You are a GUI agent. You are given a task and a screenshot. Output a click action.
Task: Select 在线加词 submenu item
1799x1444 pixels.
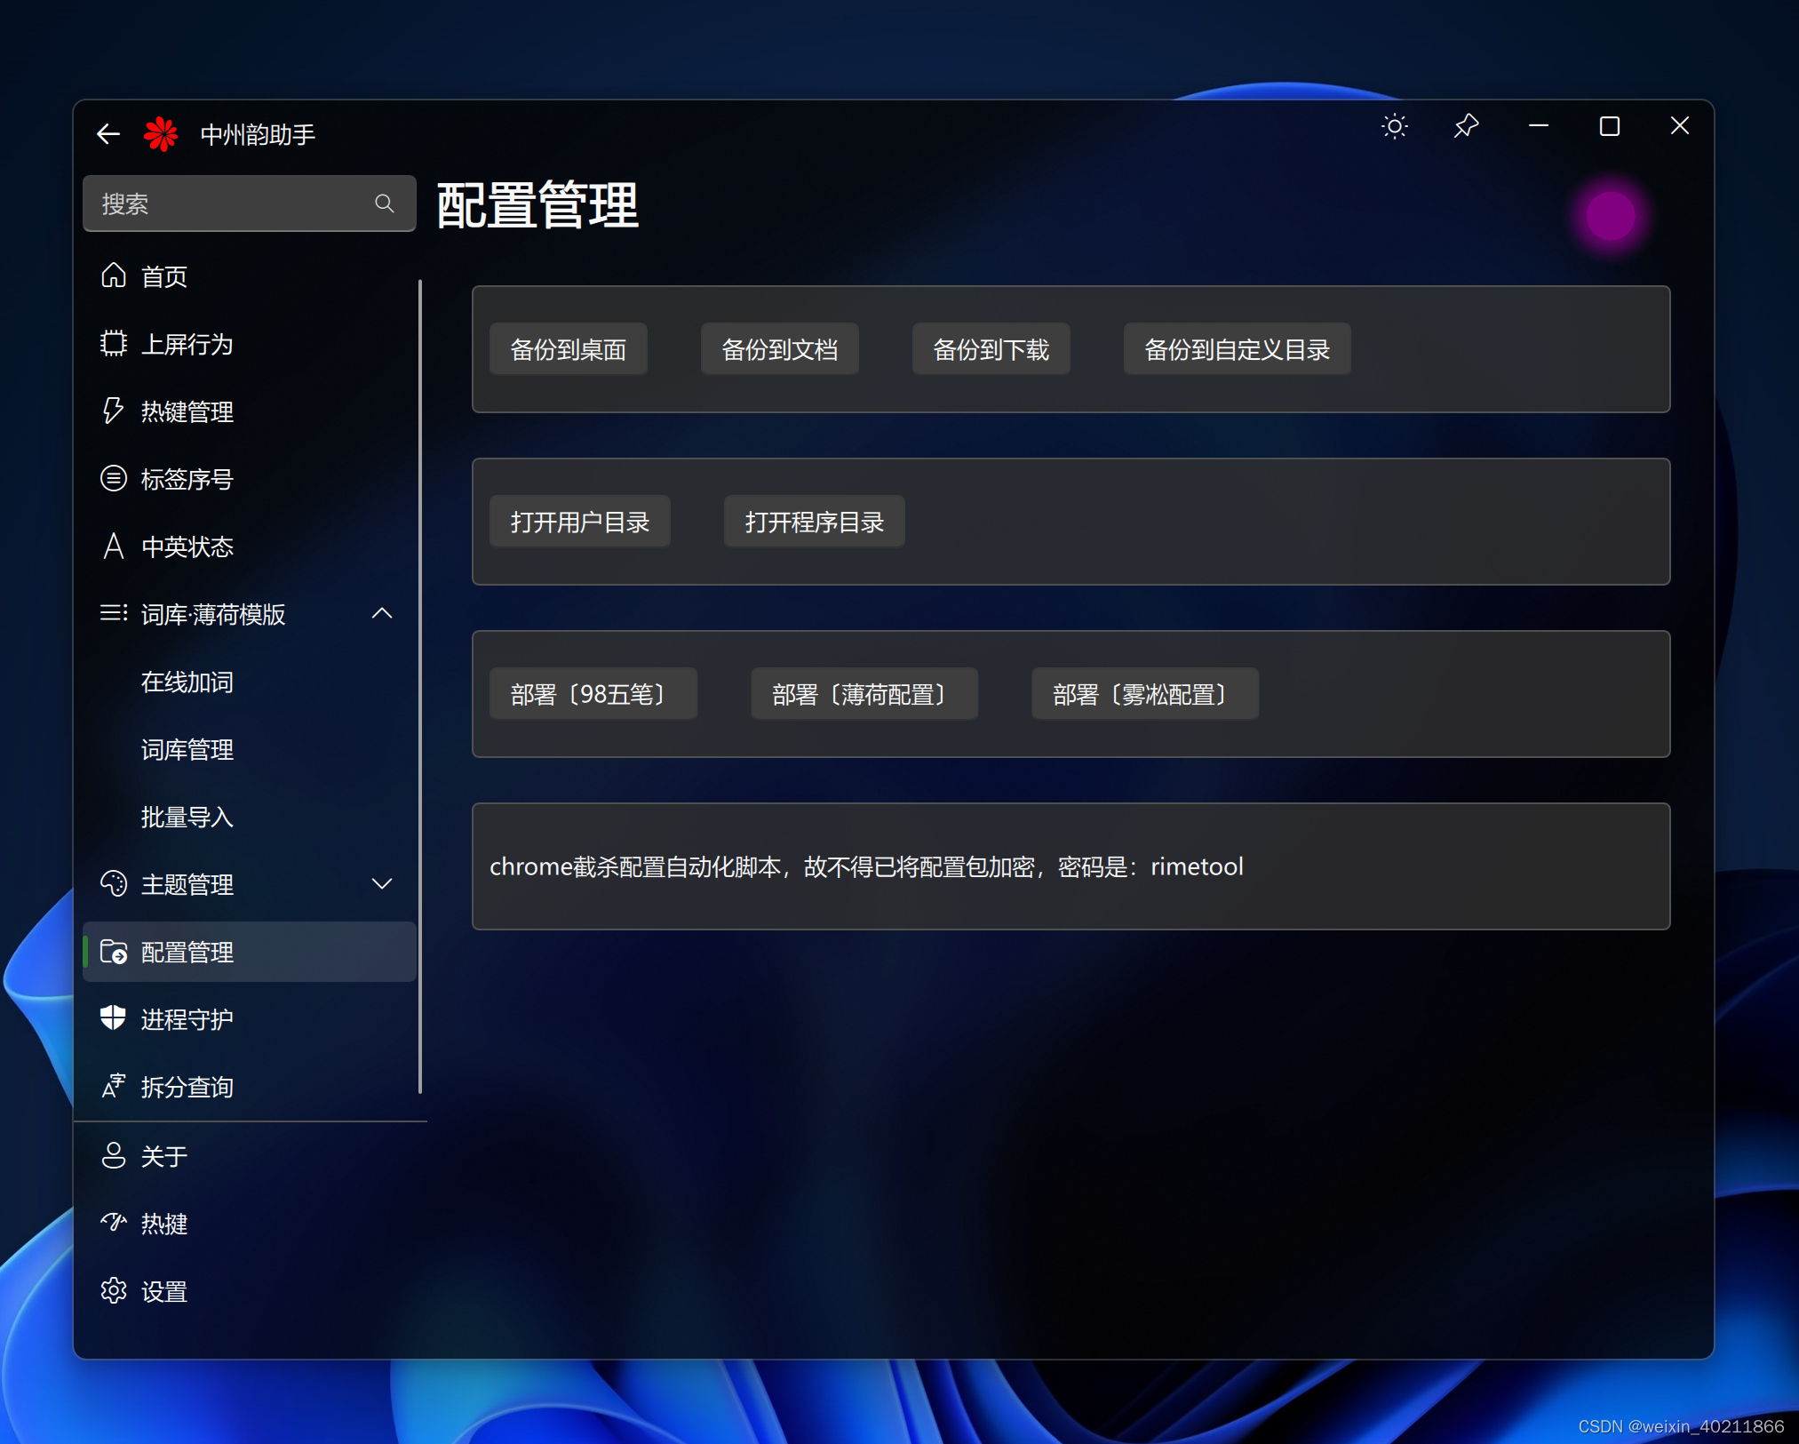(187, 682)
